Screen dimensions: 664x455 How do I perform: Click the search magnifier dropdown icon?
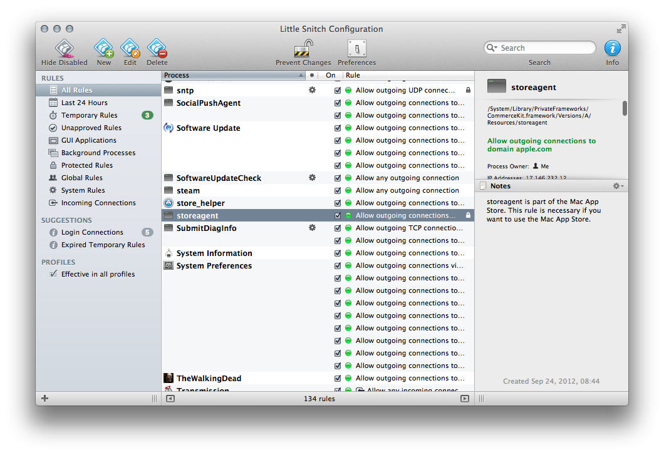tap(492, 48)
